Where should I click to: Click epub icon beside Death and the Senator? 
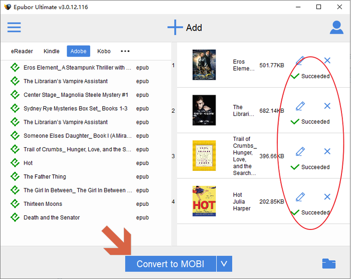tap(15, 217)
